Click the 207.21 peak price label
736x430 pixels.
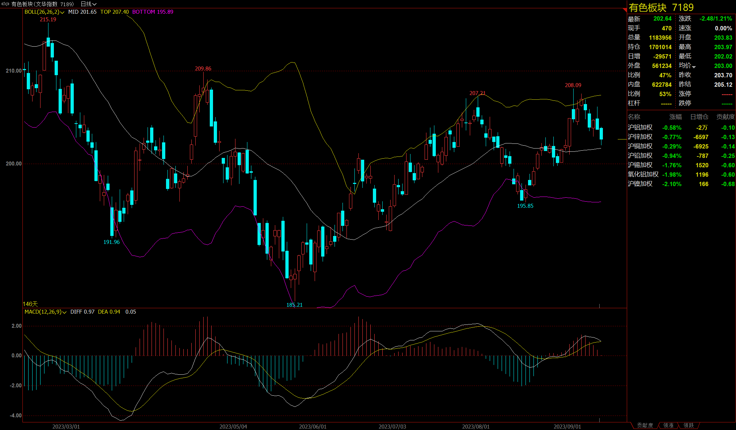click(477, 93)
